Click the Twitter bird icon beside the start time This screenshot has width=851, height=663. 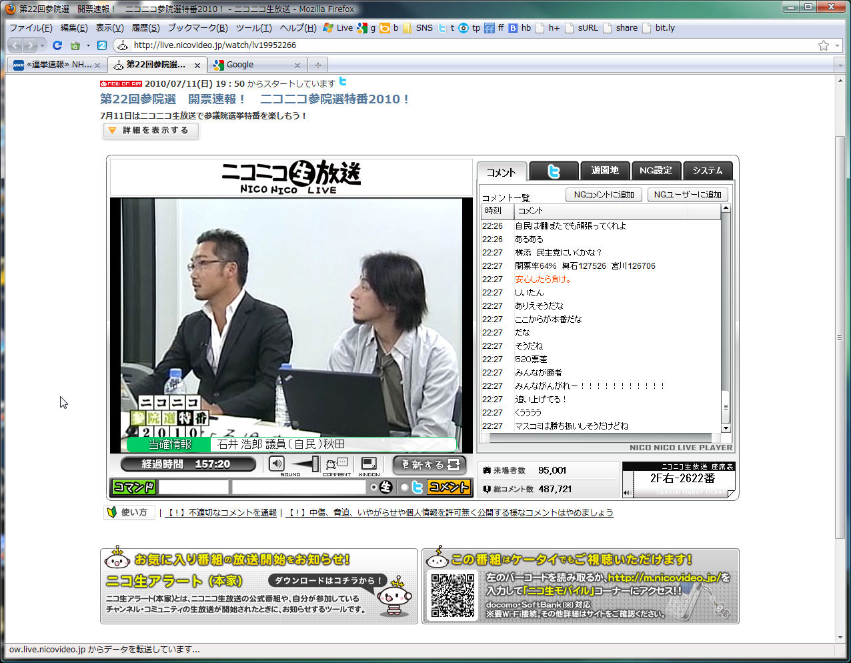[x=343, y=81]
